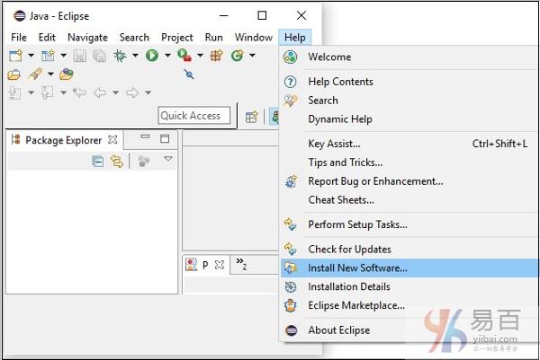Click folder with colored balls icon
Viewport: 540px width, 360px height.
pyautogui.click(x=67, y=75)
